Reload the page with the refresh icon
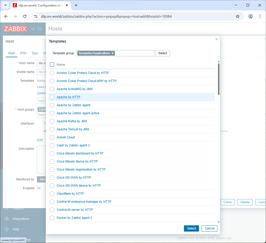This screenshot has height=243, width=266. tap(25, 16)
